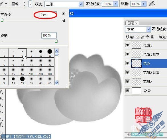167x140 pixels.
Task: Click the 不透明度 100% field in options bar
Action: tap(108, 4)
